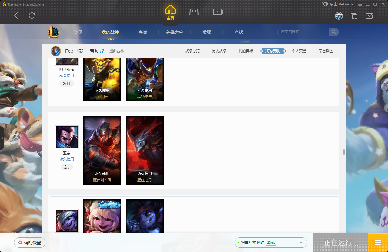
Task: Open the yellow menu button at bottom right
Action: [x=378, y=243]
